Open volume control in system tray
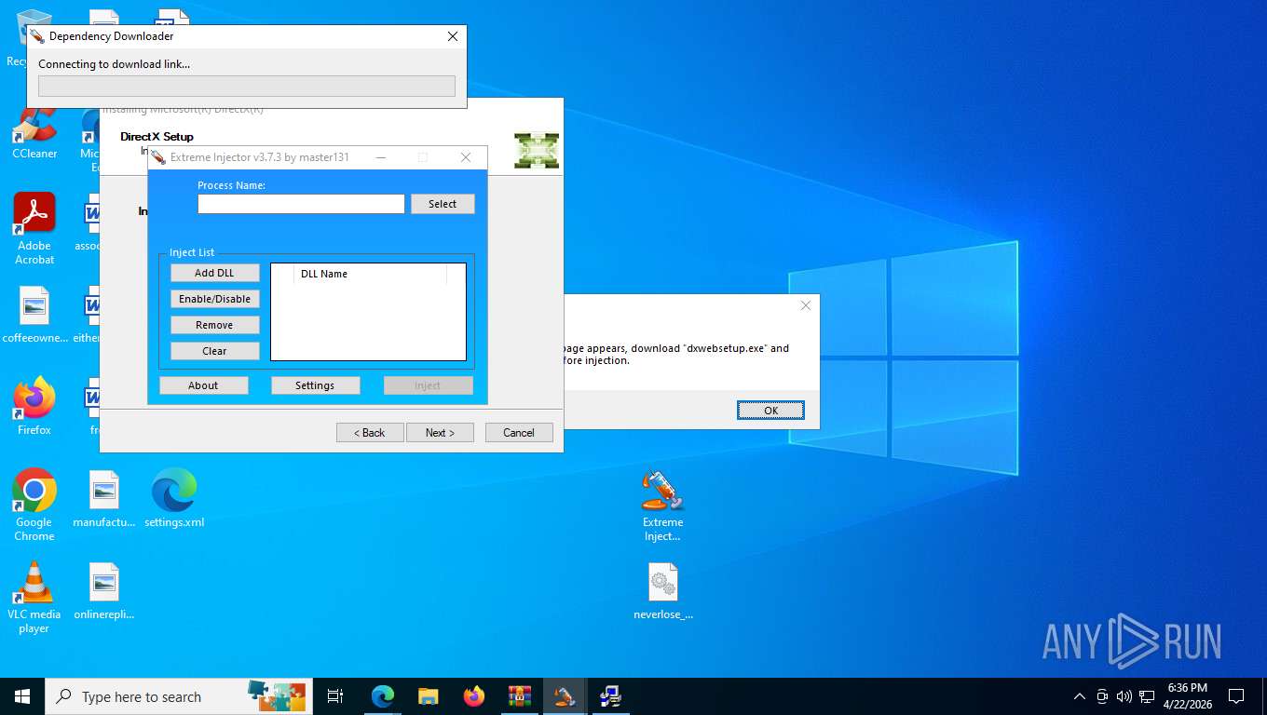The height and width of the screenshot is (715, 1267). 1124,696
